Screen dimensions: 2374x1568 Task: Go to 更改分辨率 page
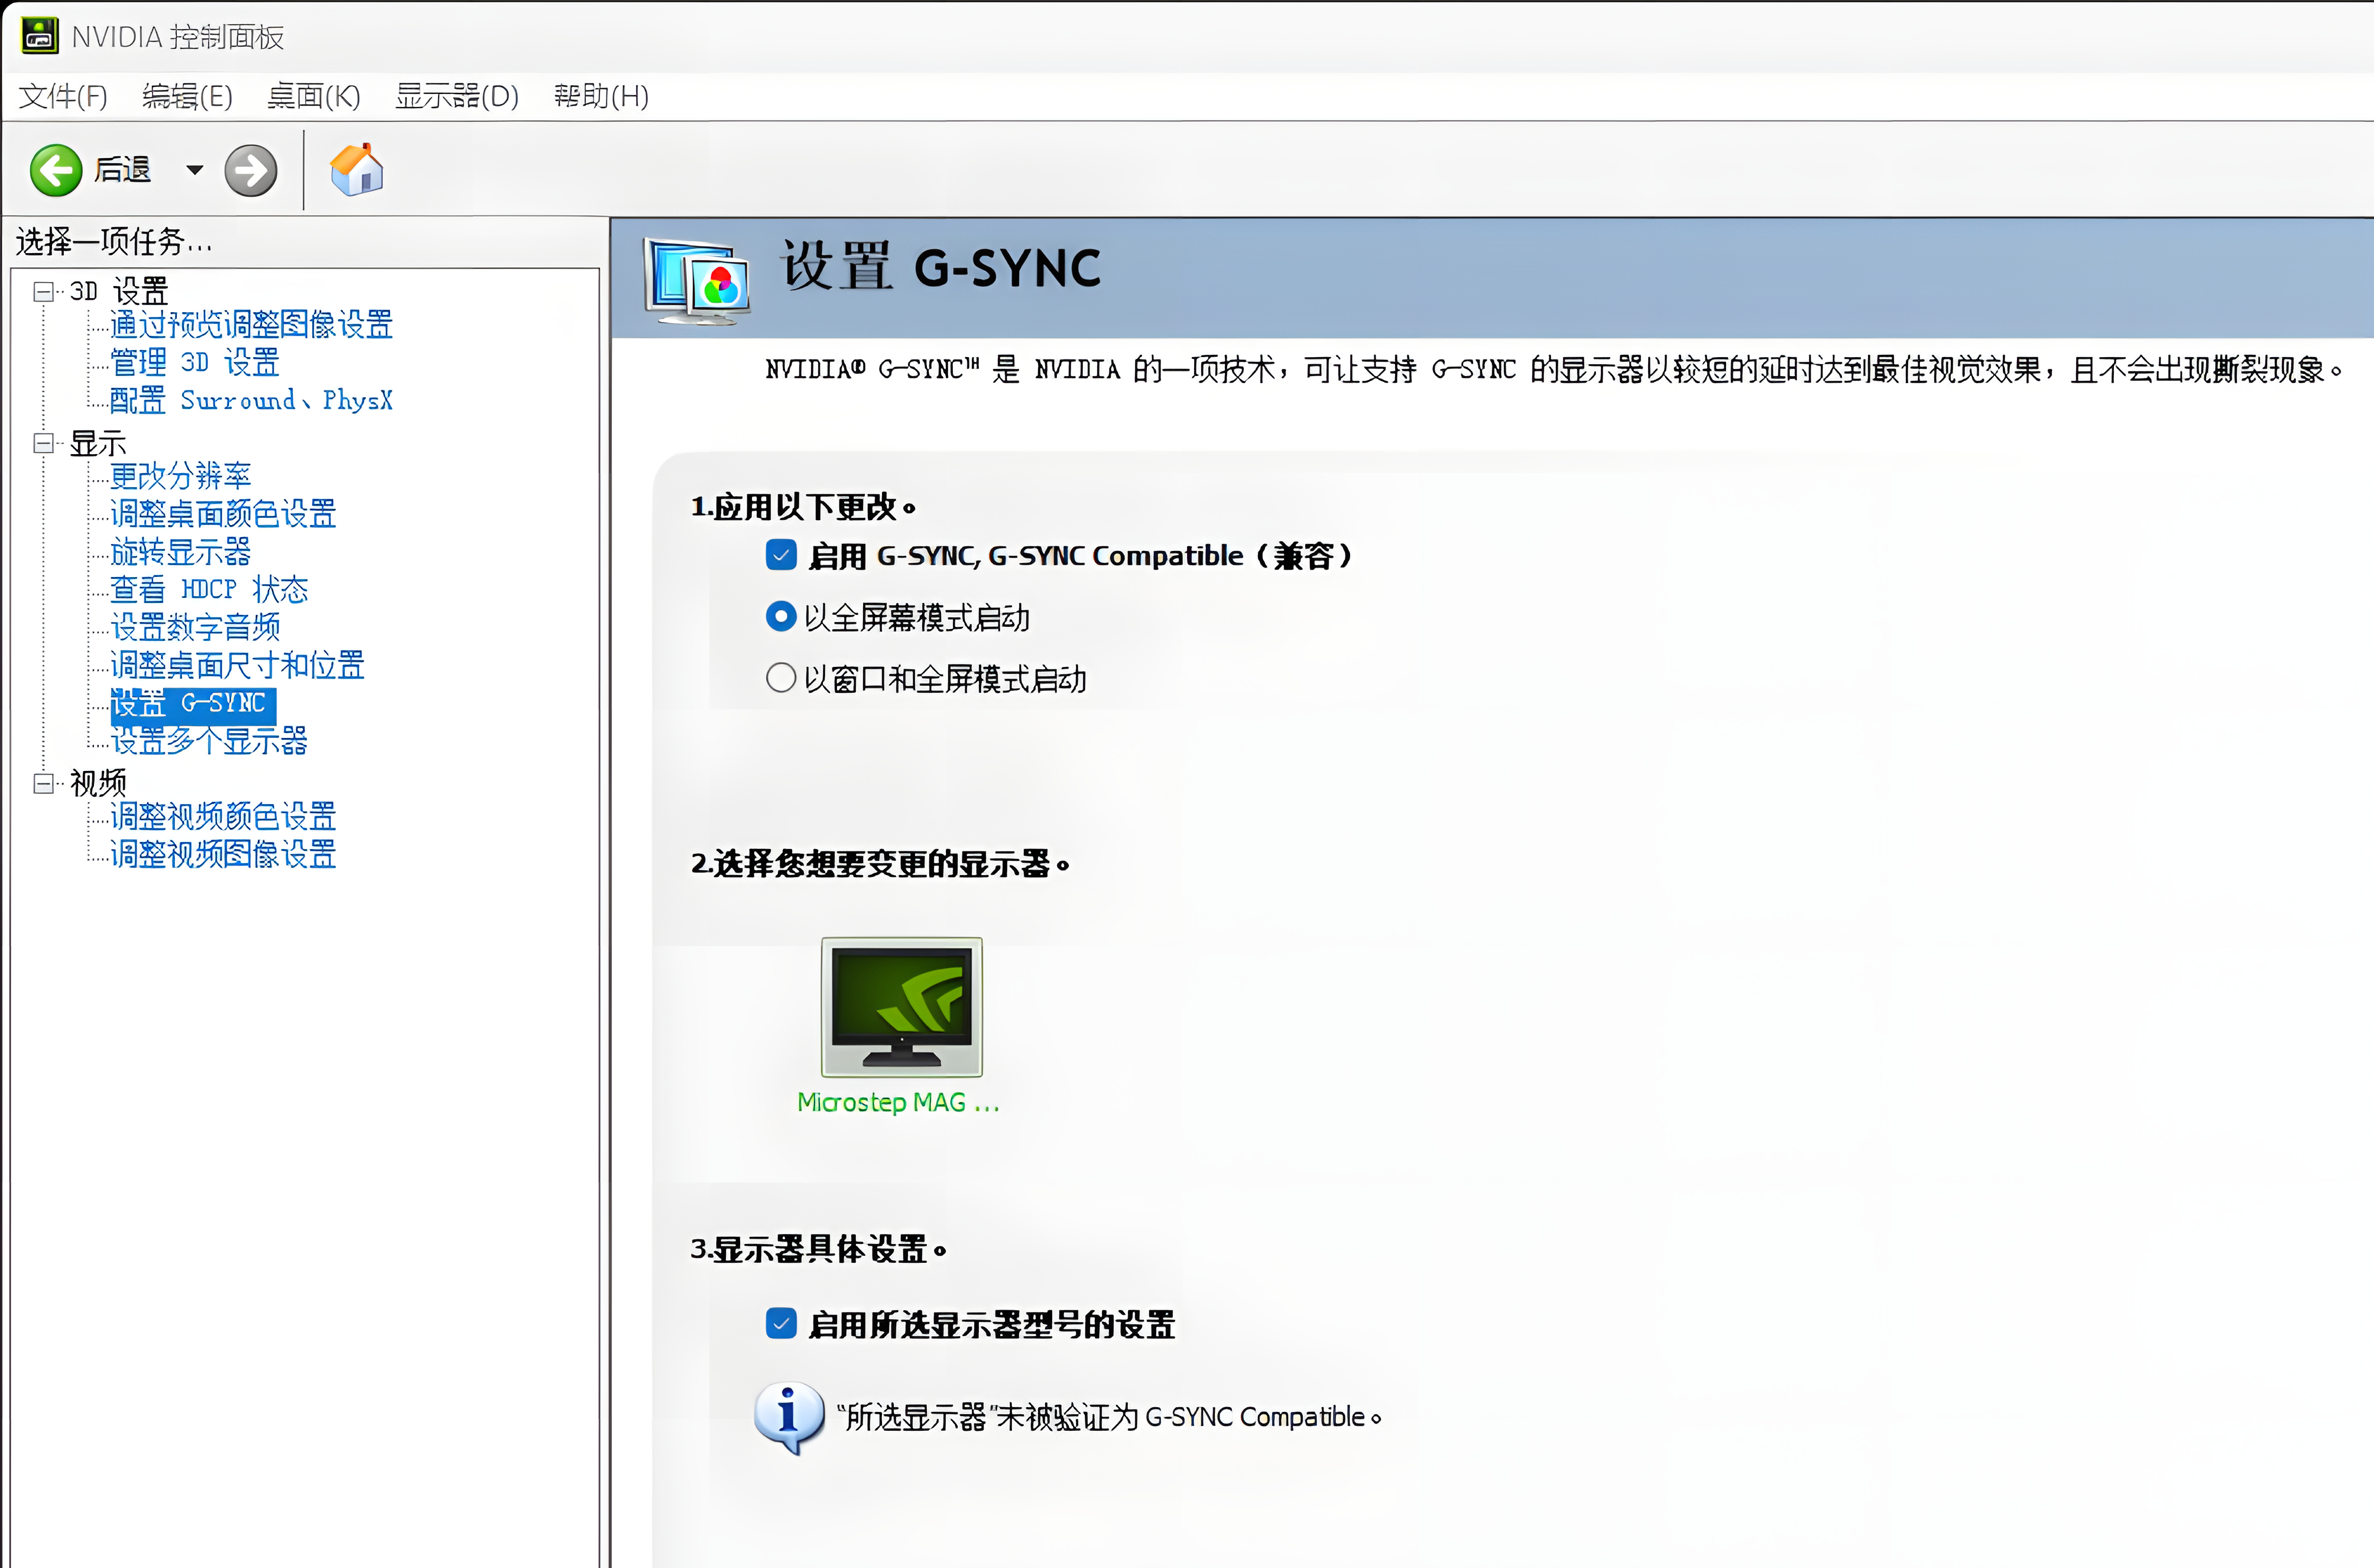point(180,476)
